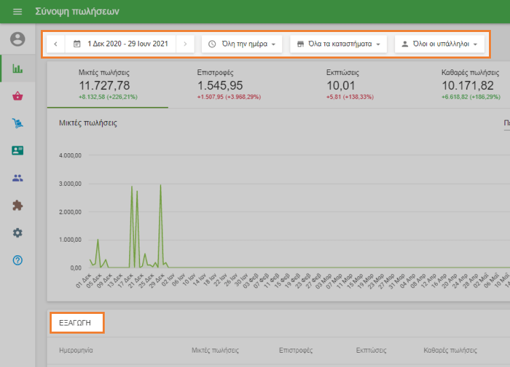The height and width of the screenshot is (367, 510).
Task: Open the settings gear icon
Action: click(18, 232)
